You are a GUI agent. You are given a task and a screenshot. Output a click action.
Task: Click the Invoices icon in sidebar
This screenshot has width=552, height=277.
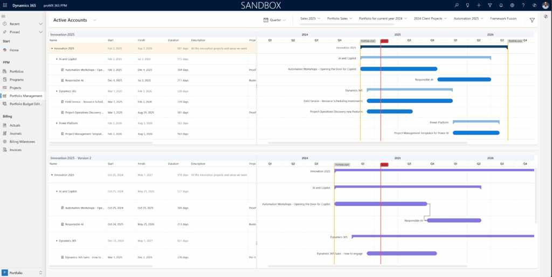(4, 150)
